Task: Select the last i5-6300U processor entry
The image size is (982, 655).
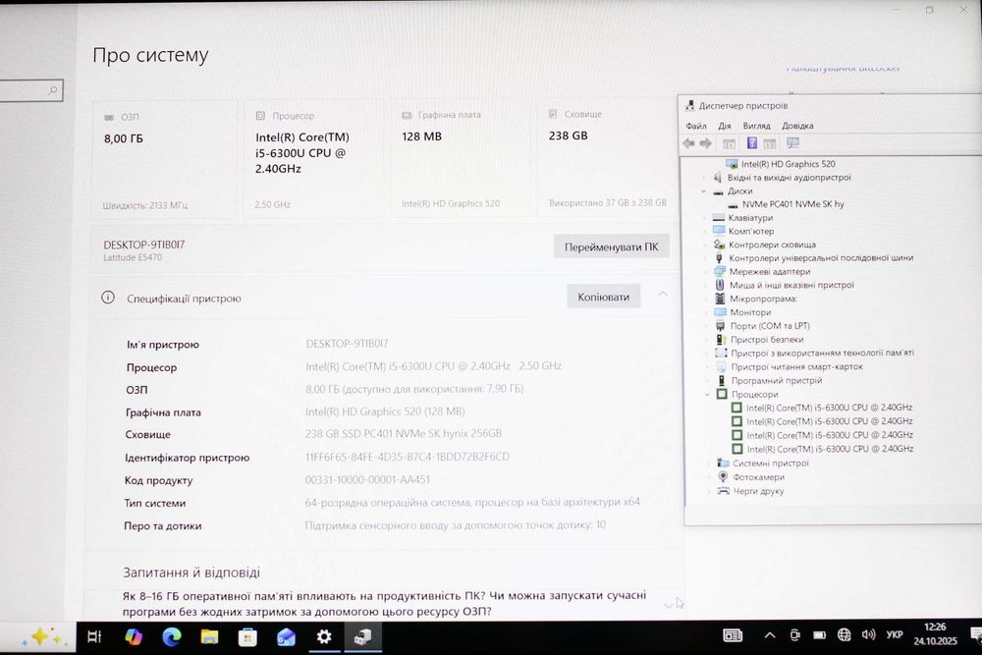Action: coord(830,449)
